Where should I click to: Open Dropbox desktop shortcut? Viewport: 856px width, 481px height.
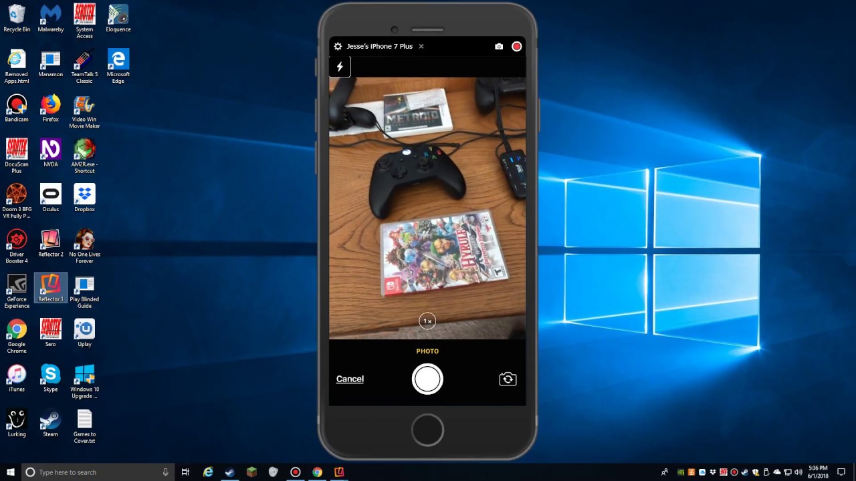[84, 197]
